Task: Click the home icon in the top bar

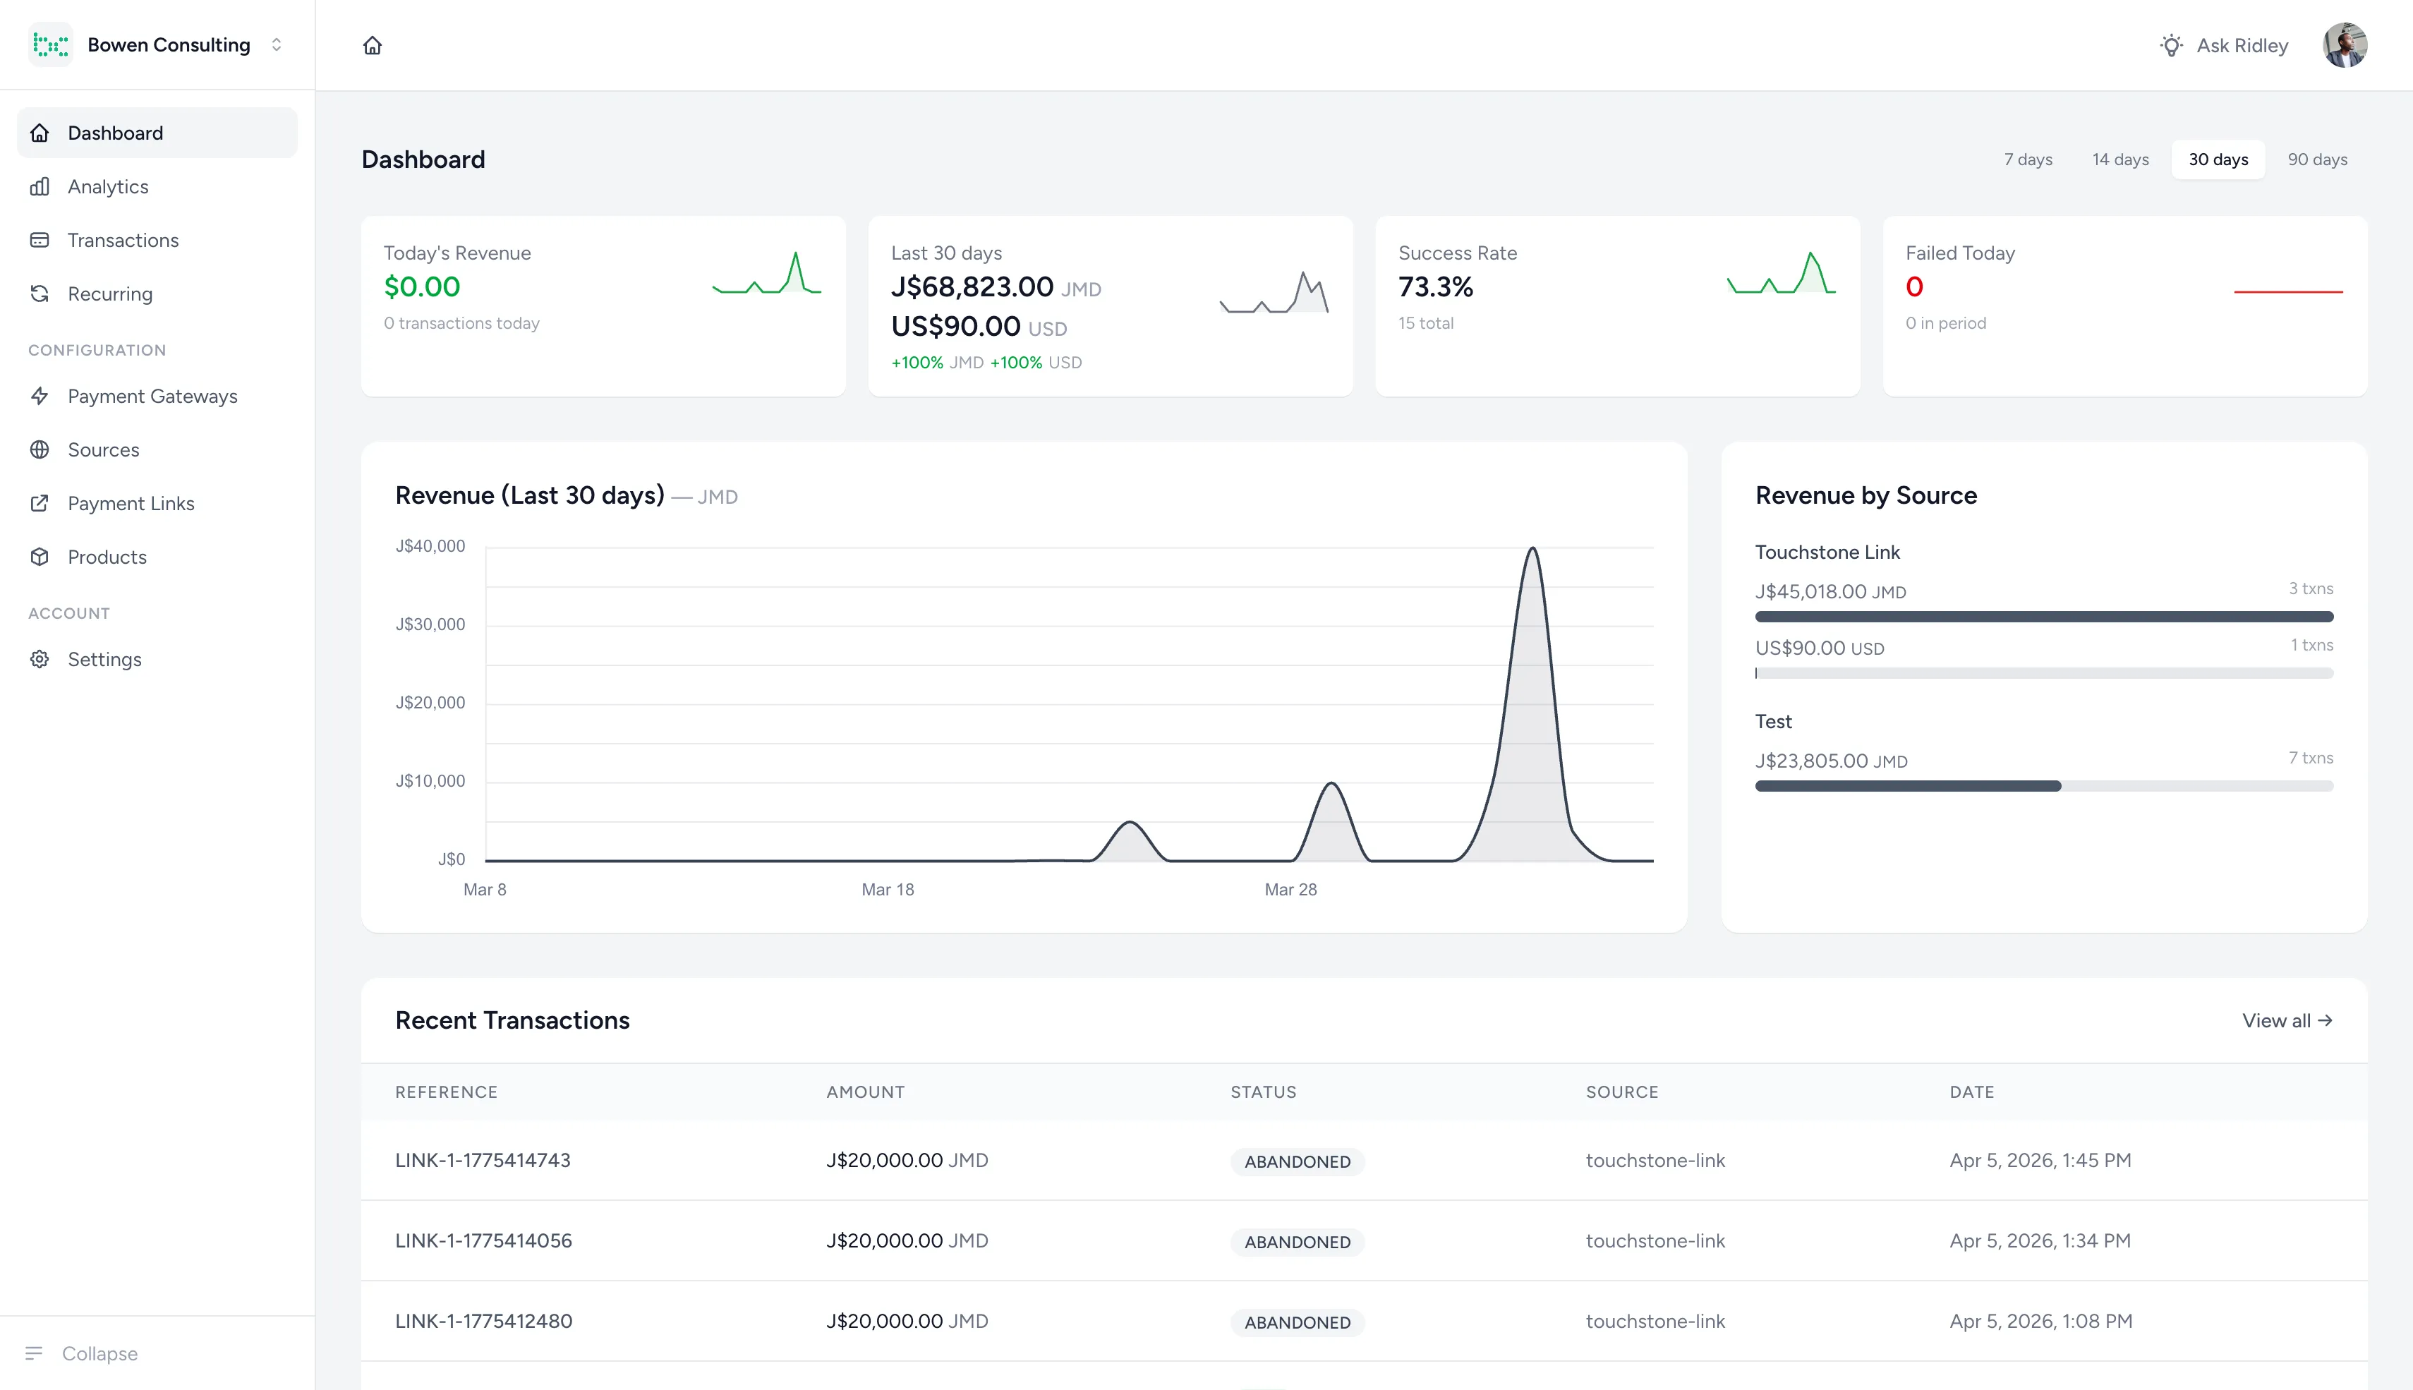Action: pyautogui.click(x=373, y=45)
